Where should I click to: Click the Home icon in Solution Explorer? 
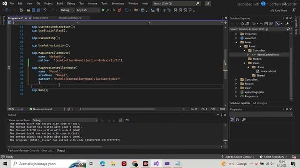tap(242, 24)
